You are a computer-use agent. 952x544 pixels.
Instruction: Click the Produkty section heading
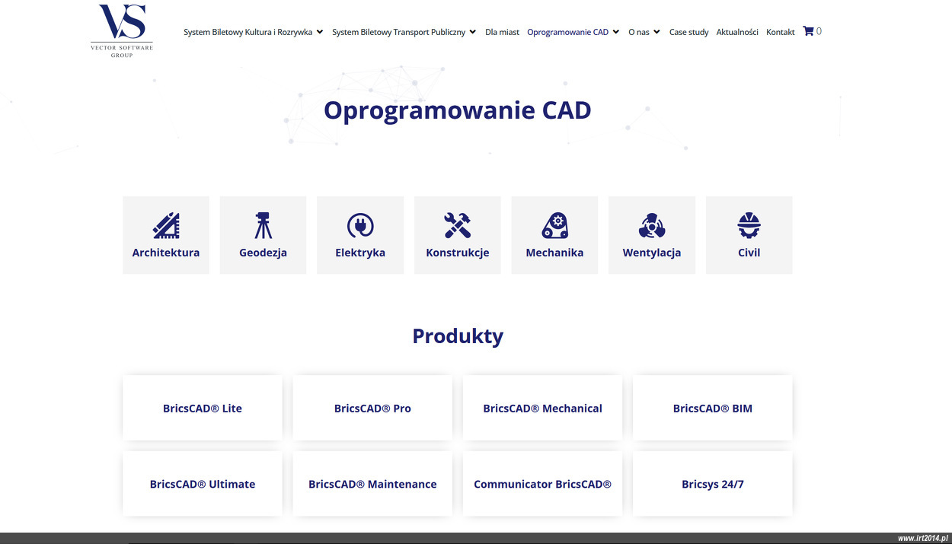458,336
